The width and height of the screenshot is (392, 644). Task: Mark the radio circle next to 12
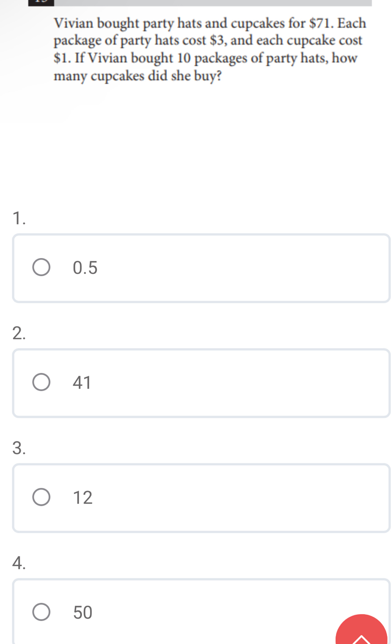(41, 497)
